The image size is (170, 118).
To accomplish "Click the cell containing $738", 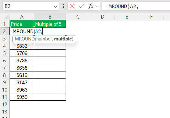I will 22,61.
